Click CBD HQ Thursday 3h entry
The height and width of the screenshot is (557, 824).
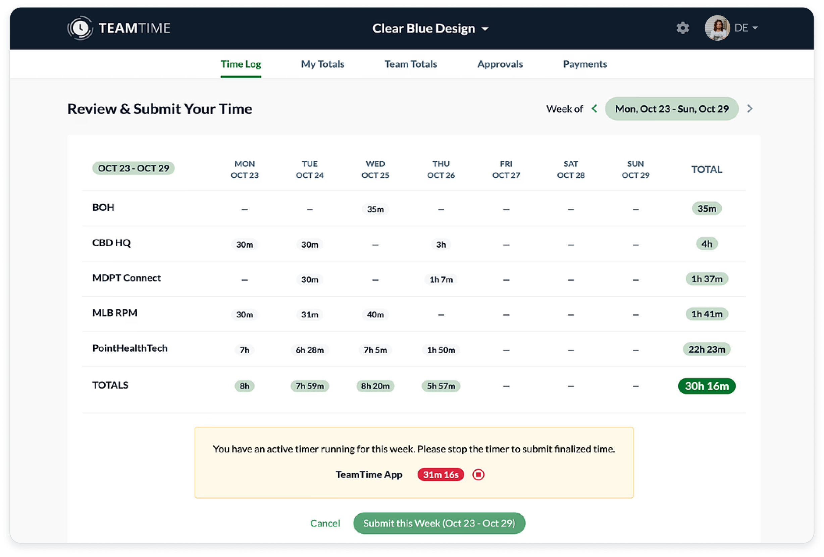441,244
